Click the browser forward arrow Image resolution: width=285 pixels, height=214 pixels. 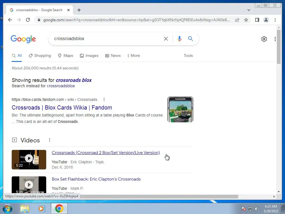(x=19, y=20)
